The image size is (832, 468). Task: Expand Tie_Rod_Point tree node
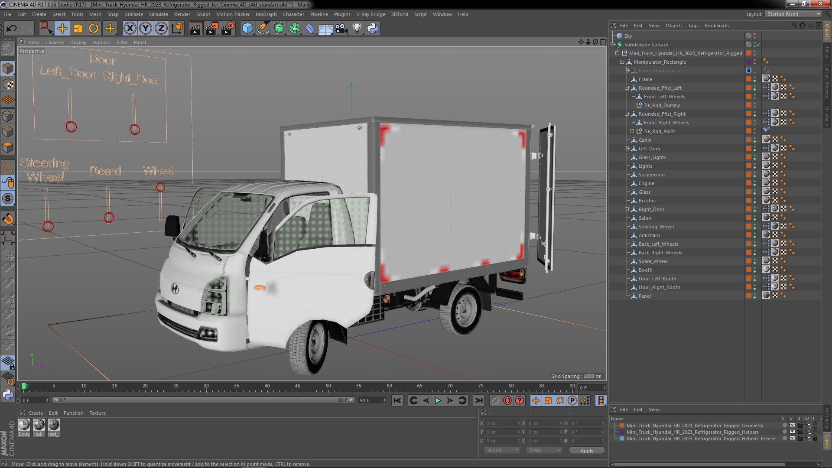tap(632, 131)
